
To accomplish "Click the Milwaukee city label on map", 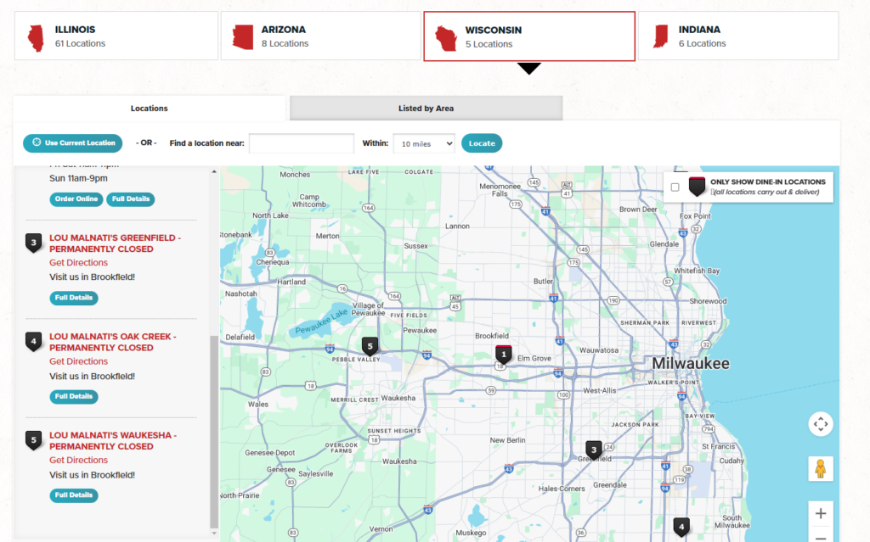I will tap(691, 364).
